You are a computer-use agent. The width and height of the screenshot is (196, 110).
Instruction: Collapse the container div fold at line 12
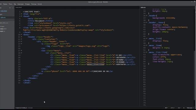tap(21, 39)
